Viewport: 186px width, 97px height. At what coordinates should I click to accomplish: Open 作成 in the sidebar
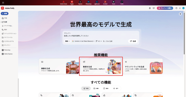click(5, 18)
